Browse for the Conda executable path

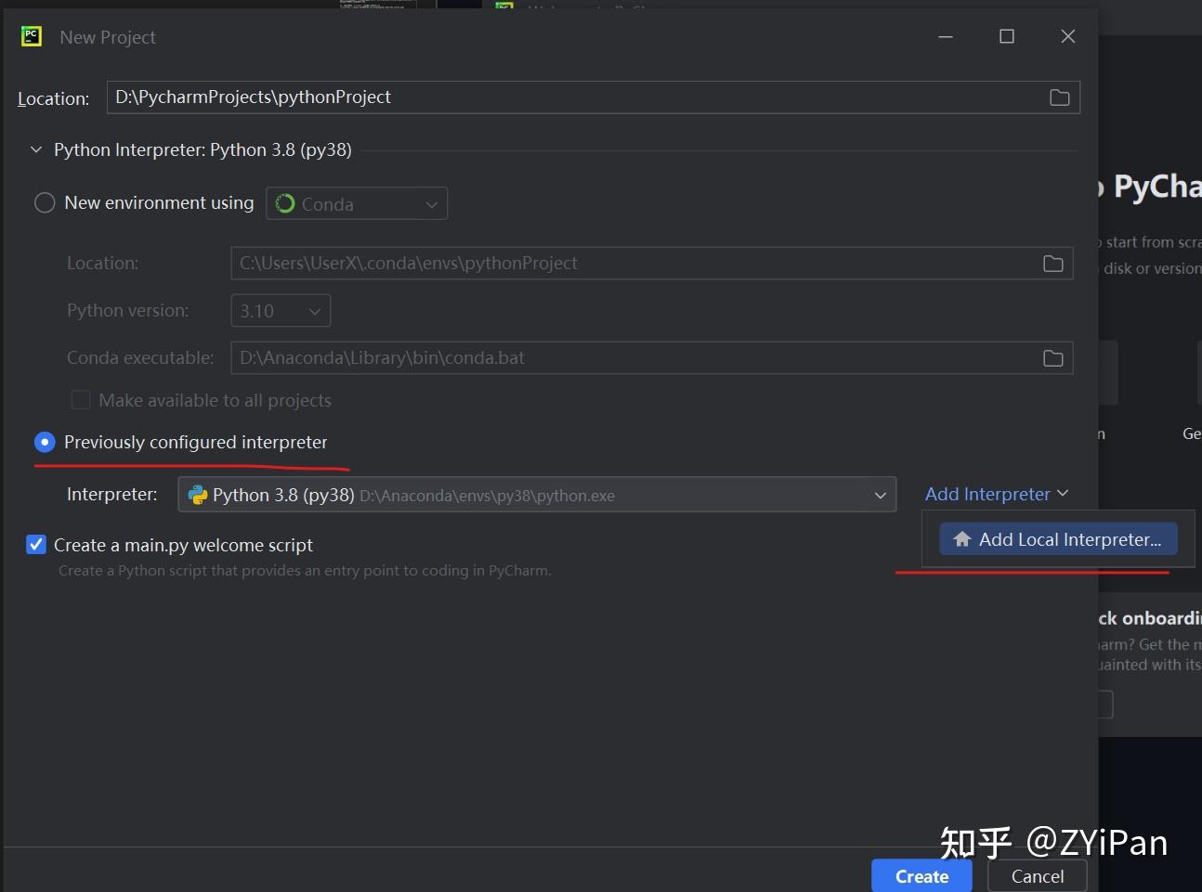[x=1052, y=357]
